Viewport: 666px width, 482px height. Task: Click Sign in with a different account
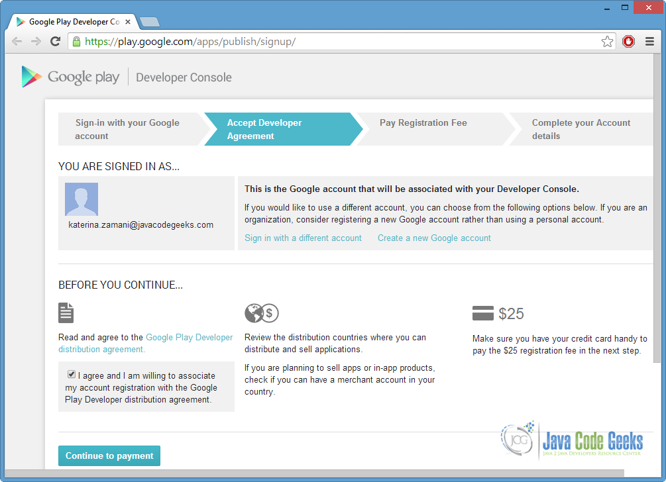304,238
